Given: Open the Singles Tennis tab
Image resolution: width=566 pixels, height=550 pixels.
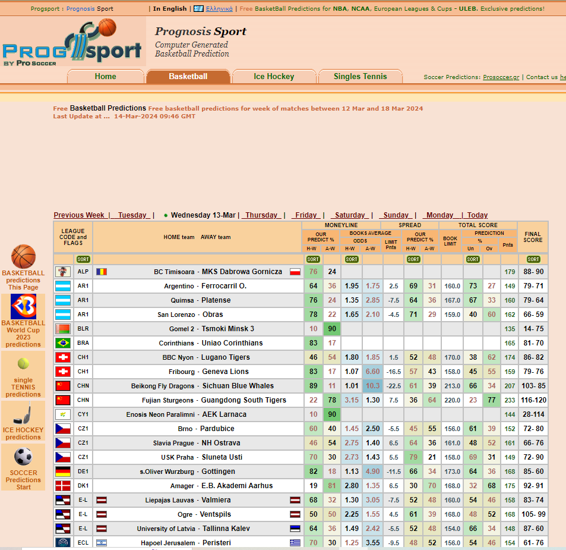Looking at the screenshot, I should (x=360, y=77).
